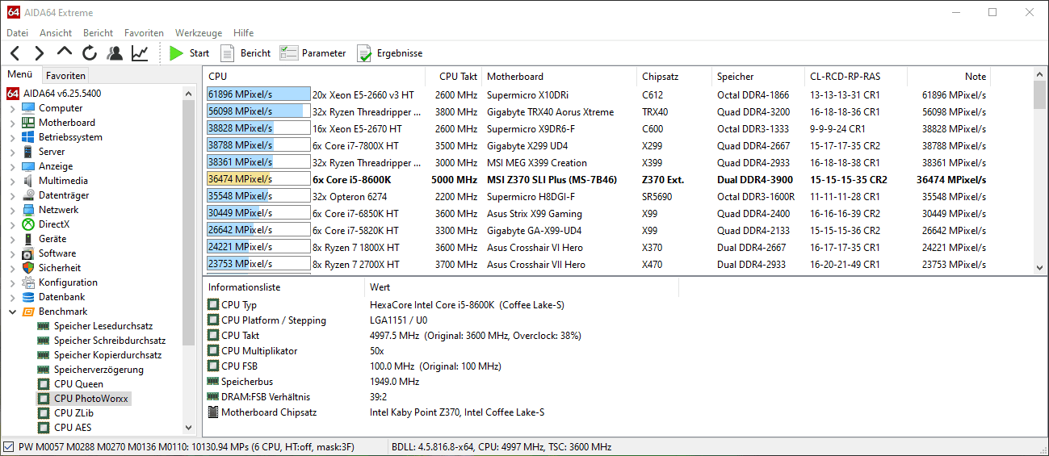Click the Netzwerk tree icon
Image resolution: width=1049 pixels, height=456 pixels.
click(x=28, y=210)
